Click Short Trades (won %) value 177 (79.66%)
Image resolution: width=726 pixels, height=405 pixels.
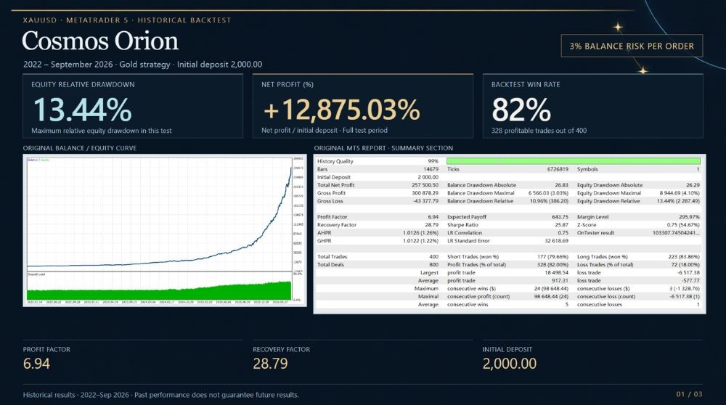tap(552, 256)
